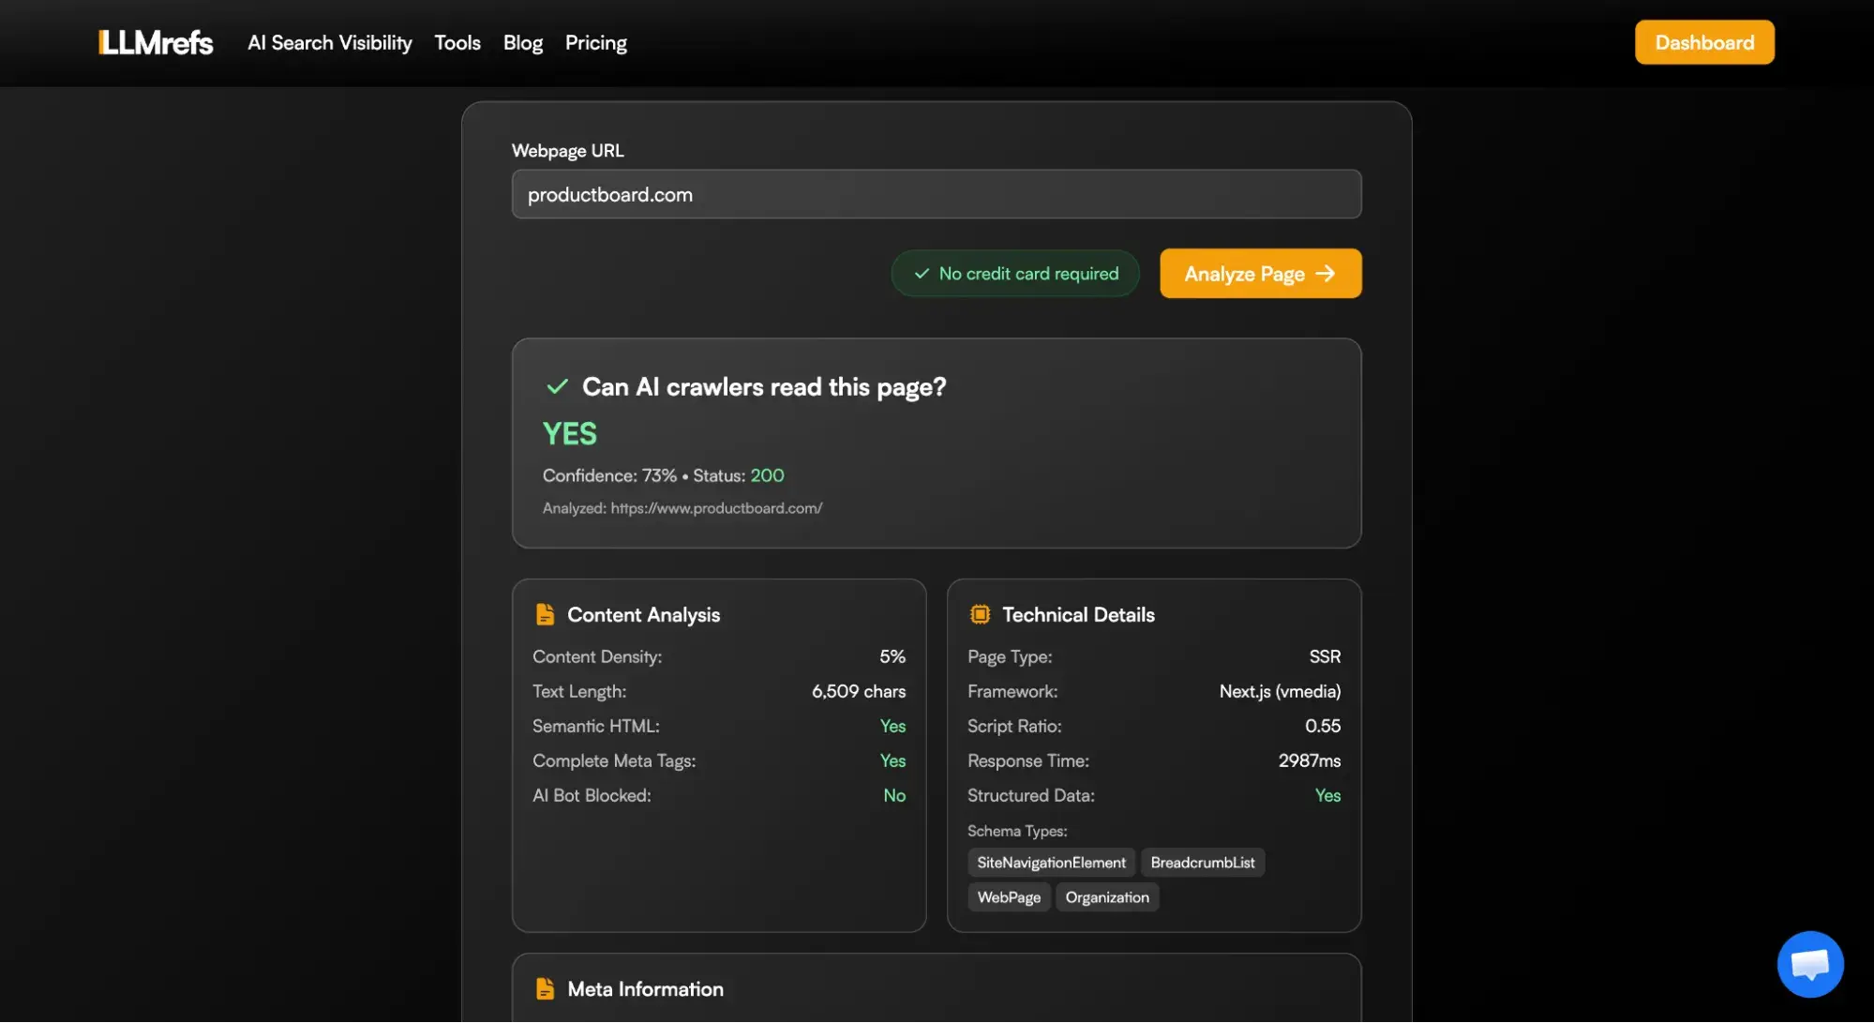Screen dimensions: 1874x1023
Task: Click the Meta Information document icon
Action: [545, 988]
